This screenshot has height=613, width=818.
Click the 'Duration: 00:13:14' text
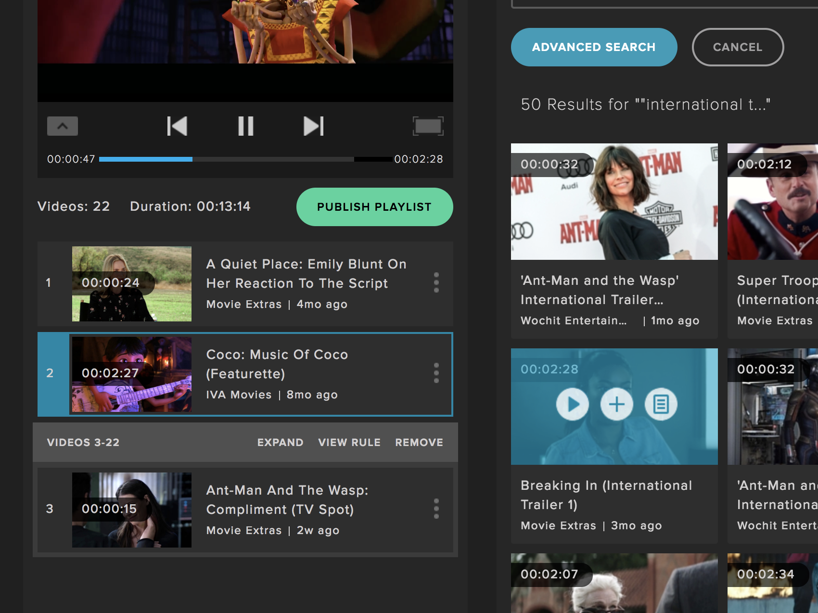coord(190,206)
